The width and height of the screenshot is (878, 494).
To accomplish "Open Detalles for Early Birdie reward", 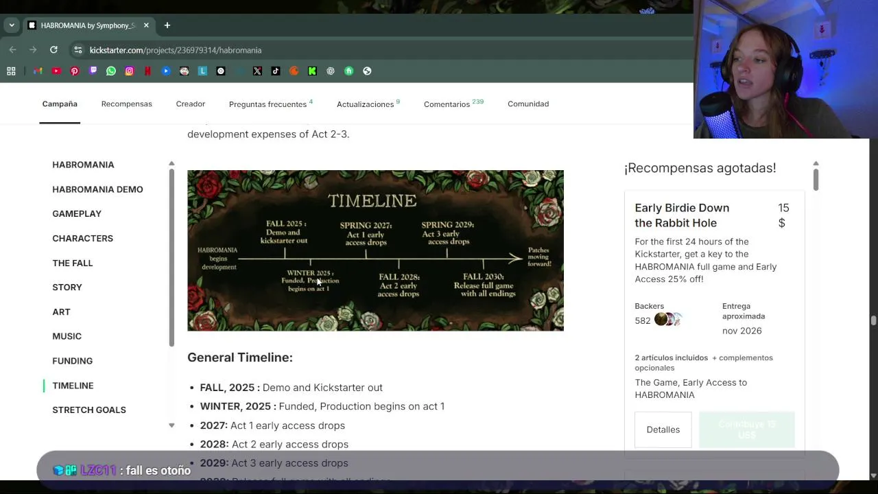I will tap(663, 430).
